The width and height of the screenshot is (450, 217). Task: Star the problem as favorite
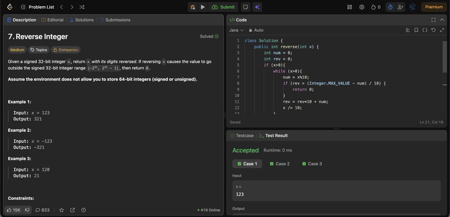coord(62,210)
